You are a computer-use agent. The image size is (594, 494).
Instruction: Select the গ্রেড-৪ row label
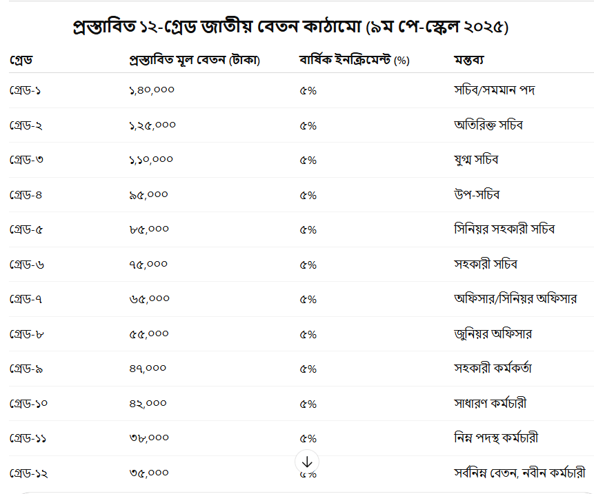coord(26,195)
